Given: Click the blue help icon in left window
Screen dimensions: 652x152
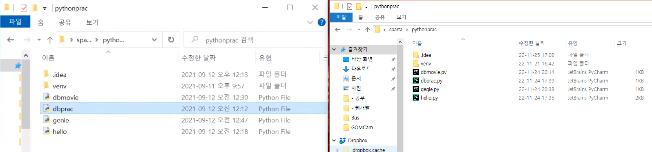Looking at the screenshot, I should point(322,22).
